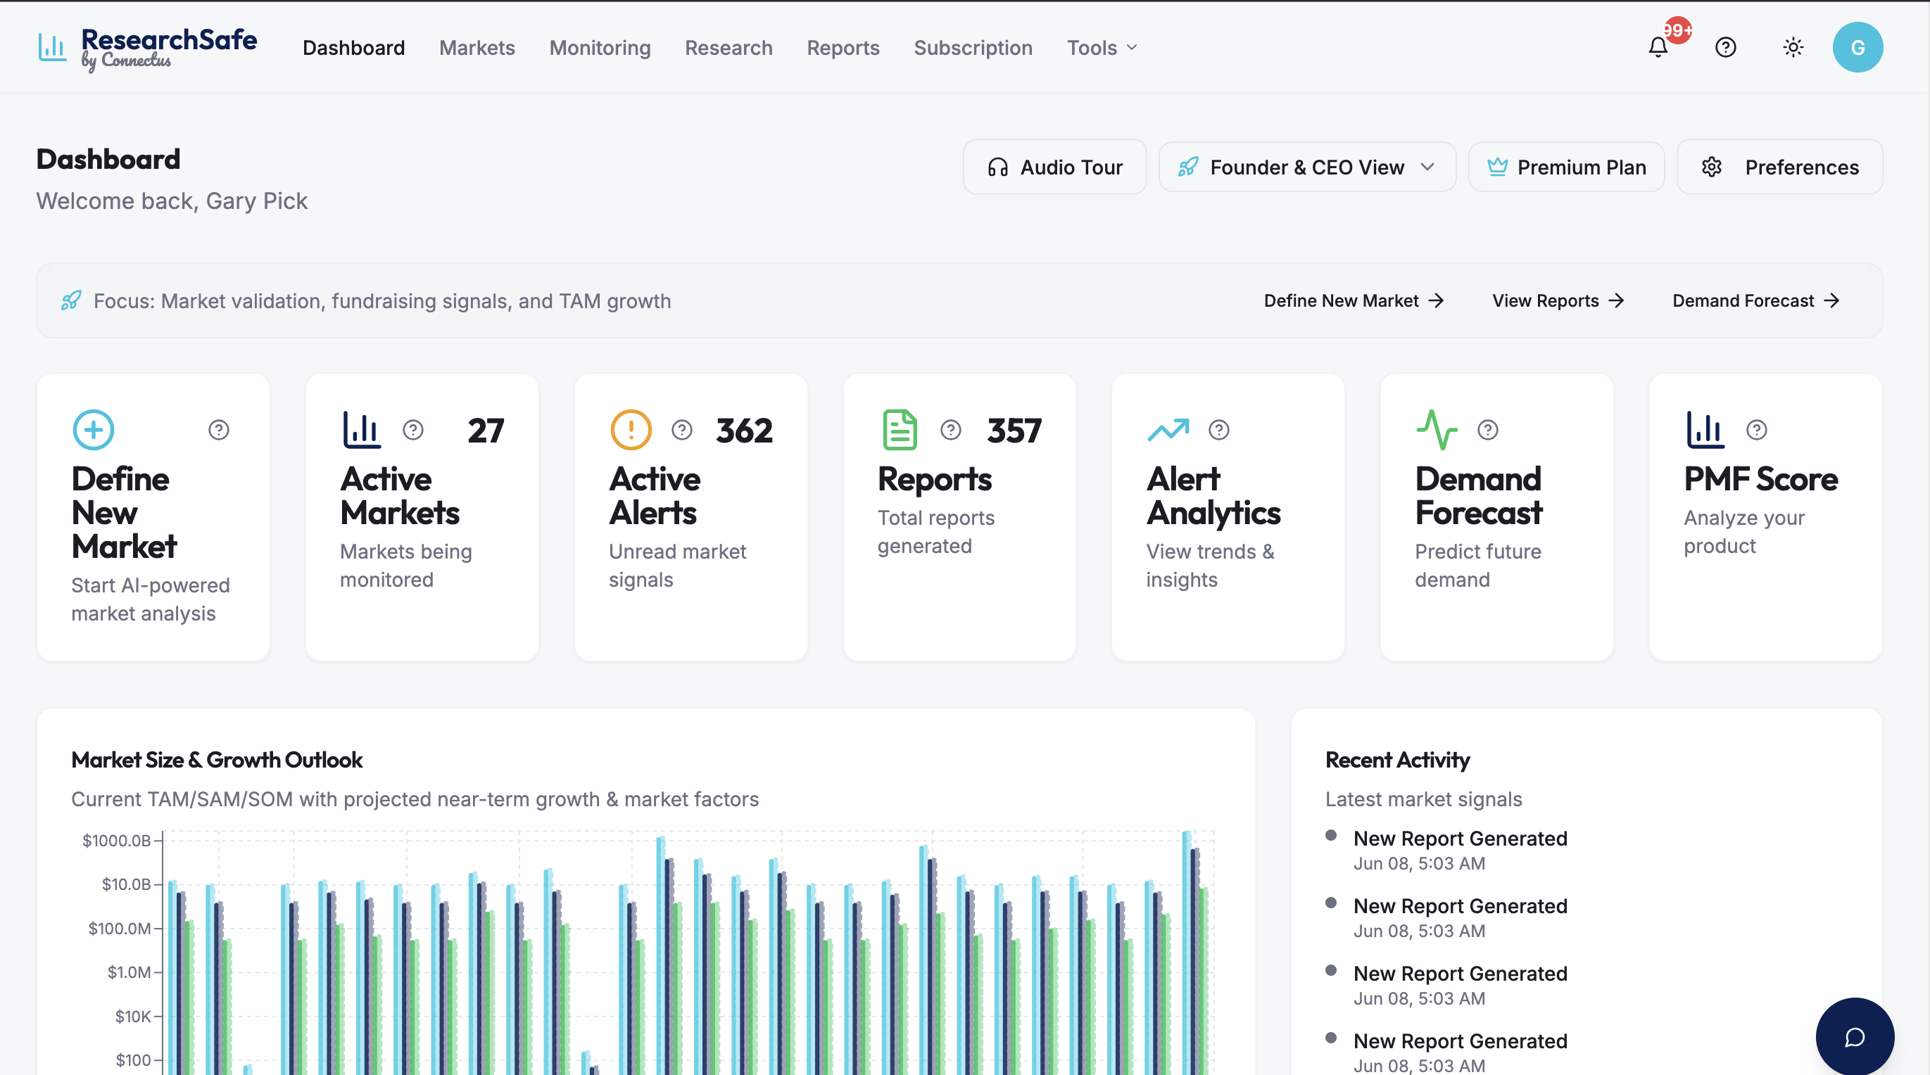Expand the Tools menu dropdown

point(1102,47)
